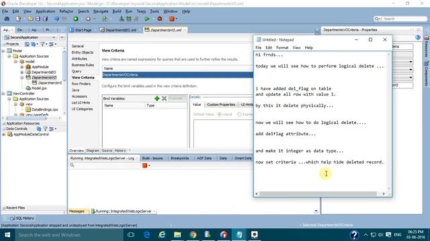This screenshot has width=430, height=241.
Task: Click the Rebuild icon in toolbar
Action: tap(128, 19)
